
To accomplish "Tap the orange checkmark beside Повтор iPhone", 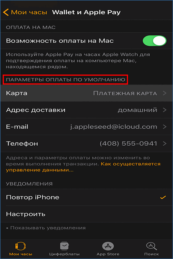I will [x=163, y=197].
